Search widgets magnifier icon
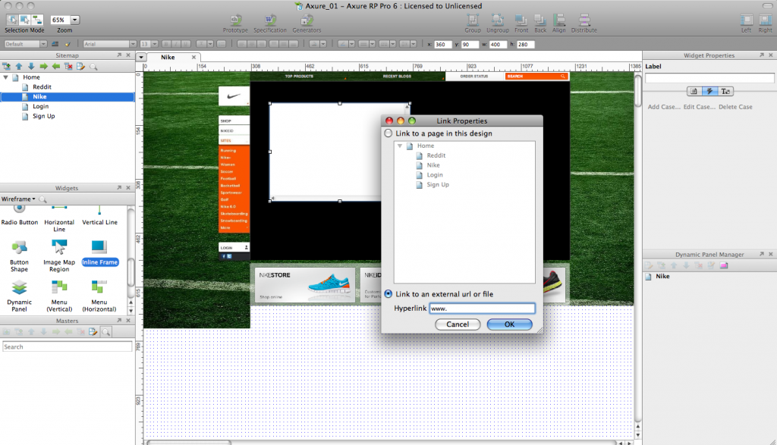 [43, 199]
